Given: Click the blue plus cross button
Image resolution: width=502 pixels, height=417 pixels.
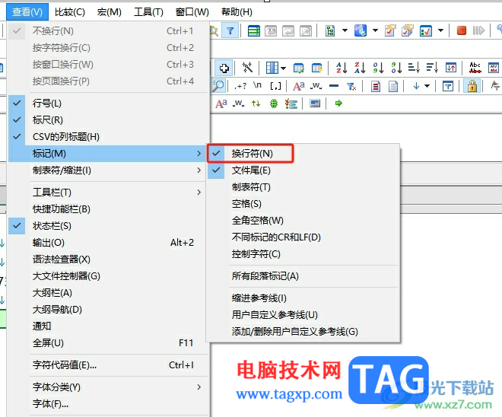Looking at the screenshot, I should [x=224, y=68].
